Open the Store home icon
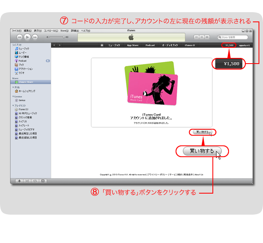Screen dimensions: 263x243 [x=102, y=45]
